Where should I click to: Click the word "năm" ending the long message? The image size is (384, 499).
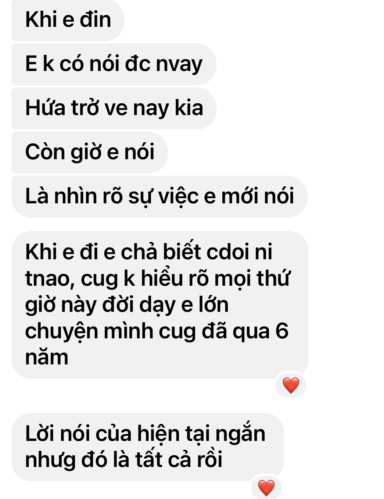point(47,358)
